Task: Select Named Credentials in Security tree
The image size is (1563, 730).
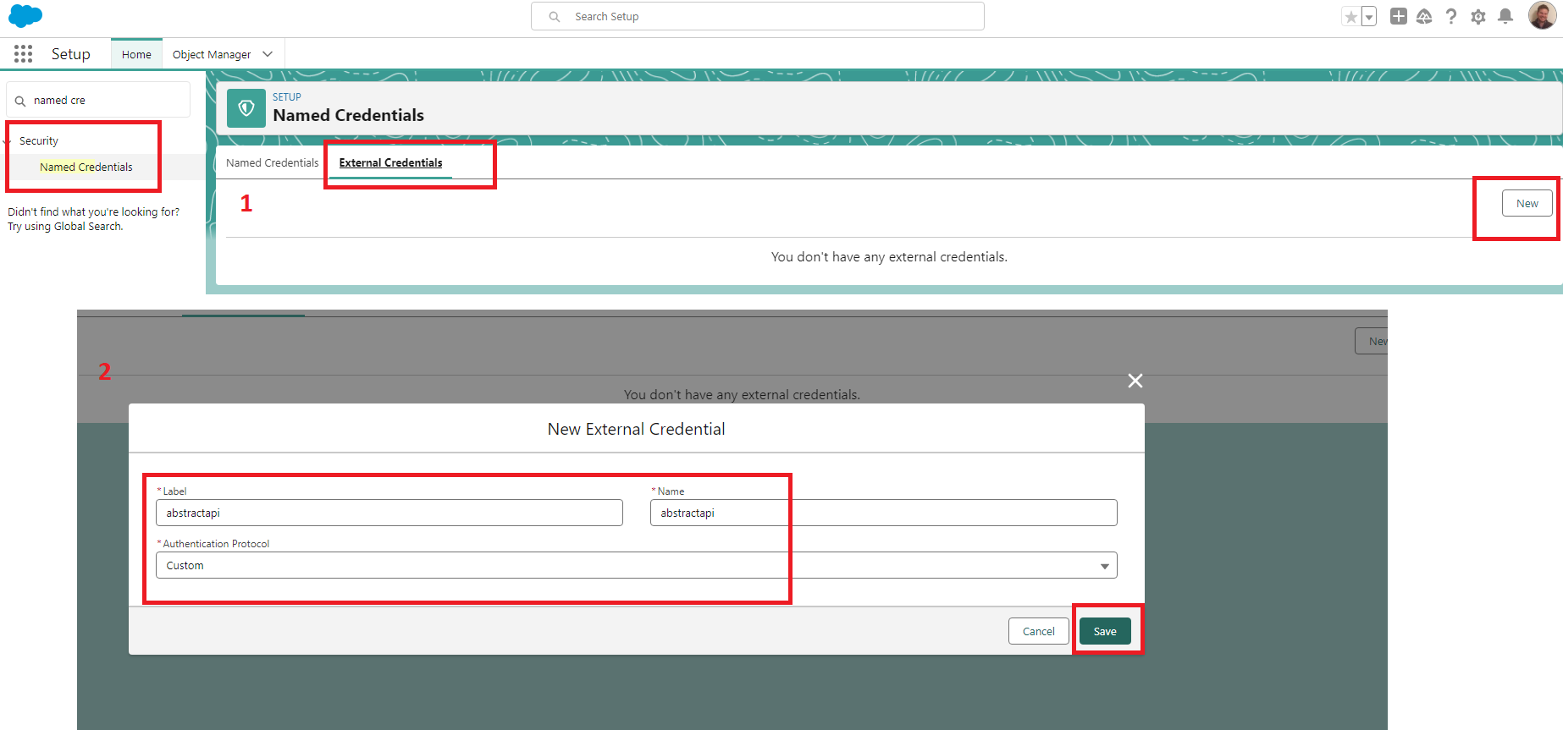Action: tap(86, 167)
